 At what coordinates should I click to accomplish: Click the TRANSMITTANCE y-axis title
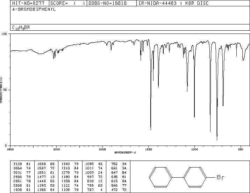1,90
